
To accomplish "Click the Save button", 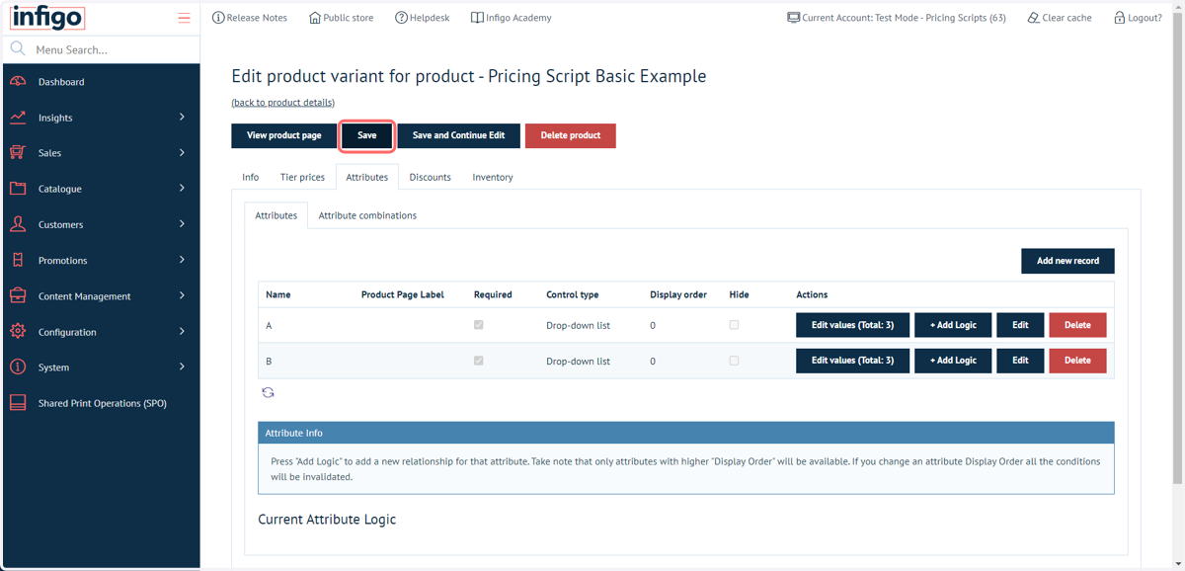I will coord(367,135).
